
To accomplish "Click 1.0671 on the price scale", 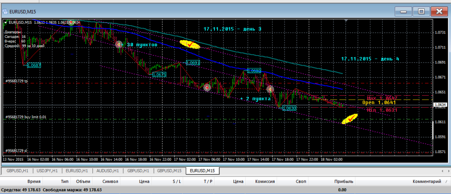I will (440, 77).
